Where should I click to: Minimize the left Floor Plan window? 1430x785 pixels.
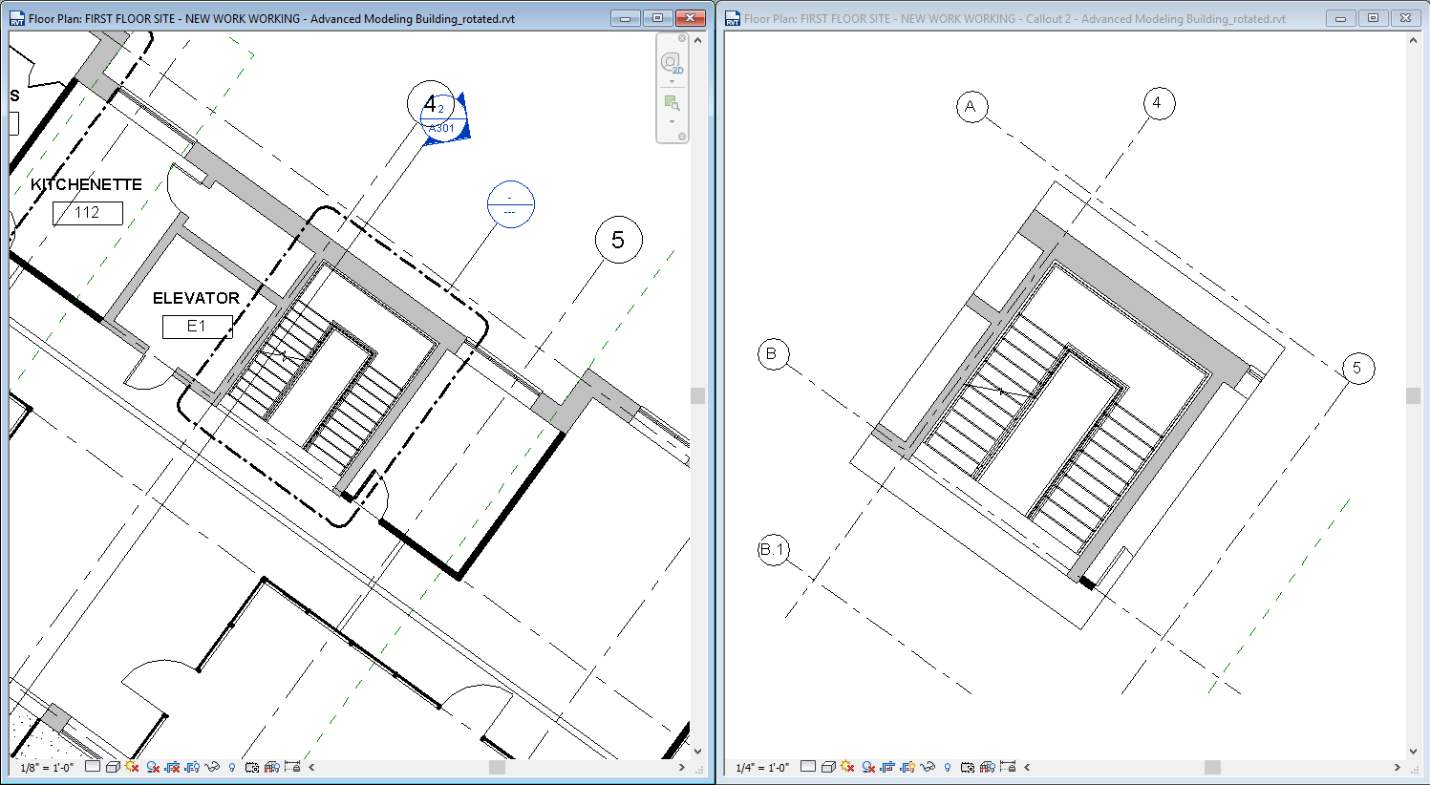point(625,18)
